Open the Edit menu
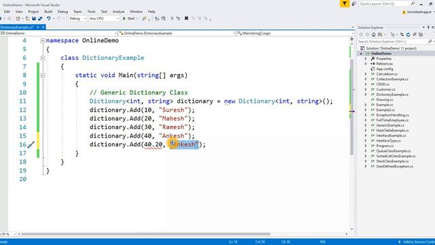The image size is (435, 245). 7,12
